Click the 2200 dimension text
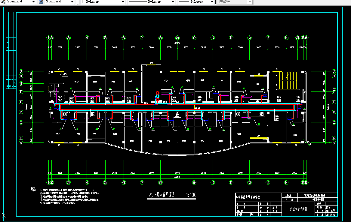The height and width of the screenshot is (222, 351). point(292,48)
